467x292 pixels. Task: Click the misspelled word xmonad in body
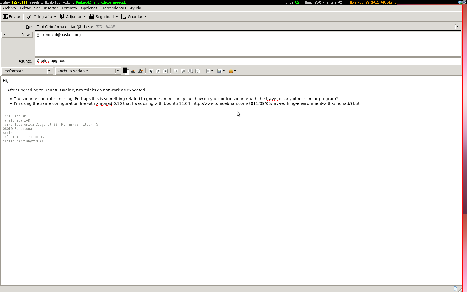tap(104, 103)
